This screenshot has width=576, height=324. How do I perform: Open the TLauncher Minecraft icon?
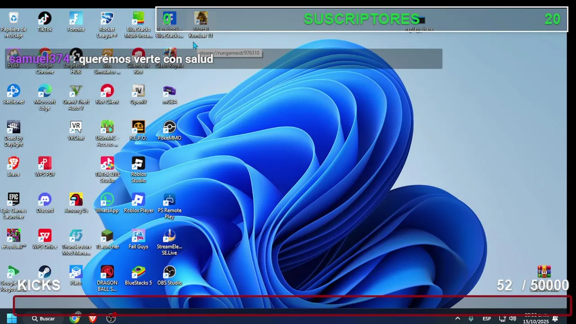click(107, 239)
